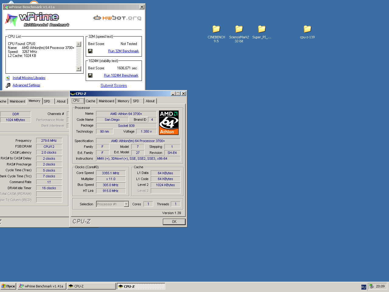Viewport: 389px width, 292px height.
Task: Switch to wPrime Benchmark taskbar button
Action: tap(42, 286)
